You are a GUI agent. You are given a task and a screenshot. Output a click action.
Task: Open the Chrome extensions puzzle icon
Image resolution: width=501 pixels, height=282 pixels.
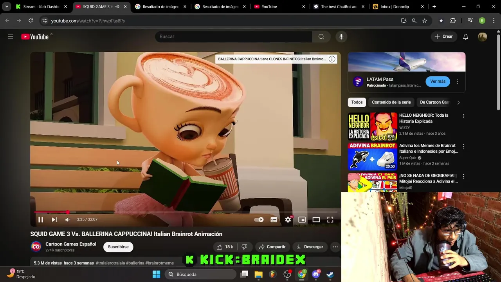coord(453,21)
